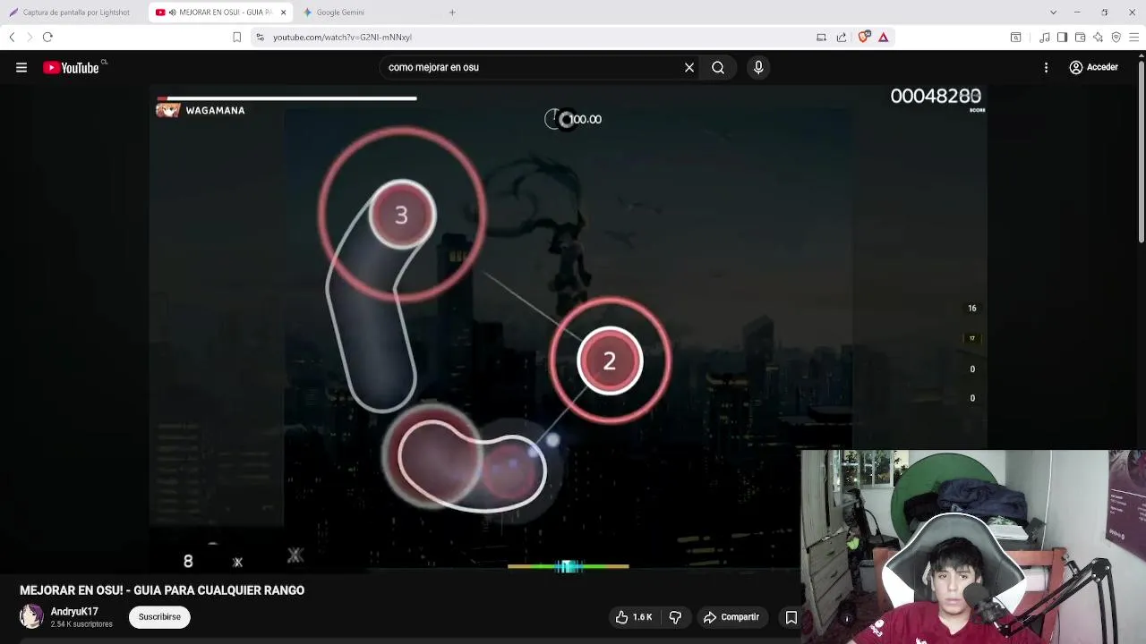Image resolution: width=1146 pixels, height=644 pixels.
Task: Open the Brave VPN shield icon
Action: (1116, 37)
